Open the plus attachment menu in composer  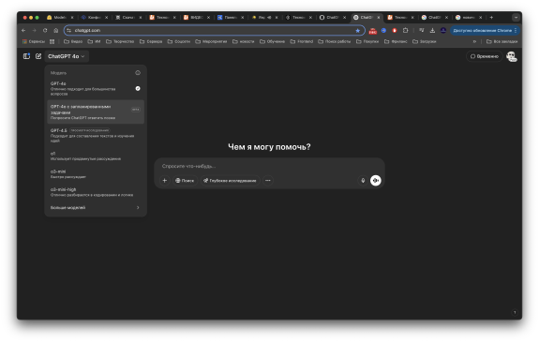tap(165, 180)
